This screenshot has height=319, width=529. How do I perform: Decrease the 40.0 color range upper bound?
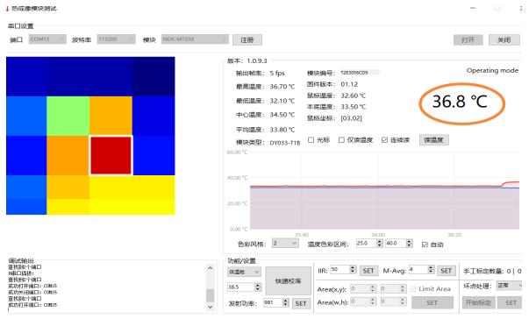[409, 245]
